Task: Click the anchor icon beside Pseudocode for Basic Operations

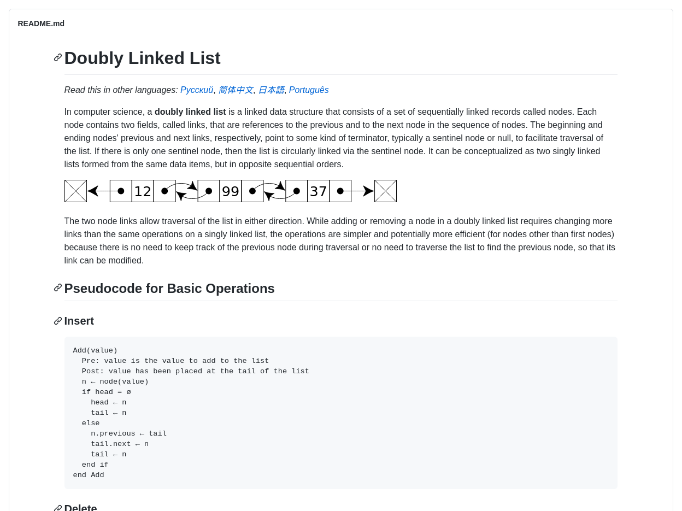Action: point(58,287)
